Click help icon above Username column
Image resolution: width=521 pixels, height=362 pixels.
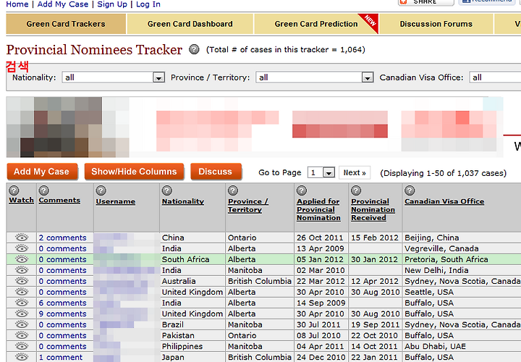pos(101,190)
